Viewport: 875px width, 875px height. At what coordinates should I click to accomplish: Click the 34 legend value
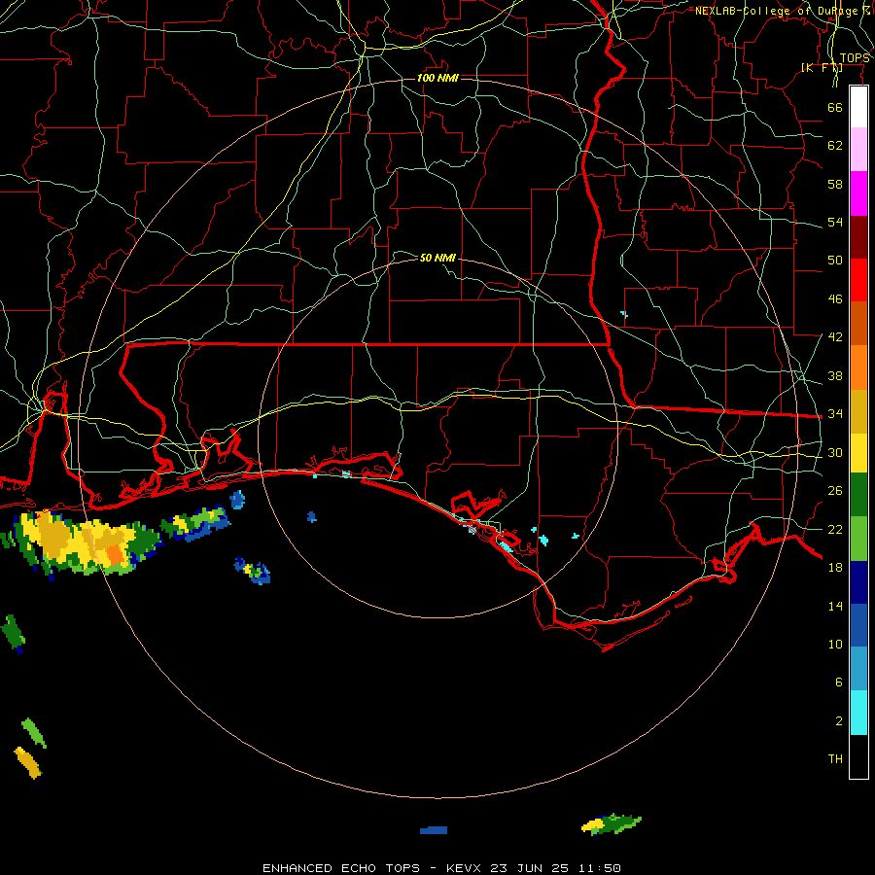(x=835, y=414)
